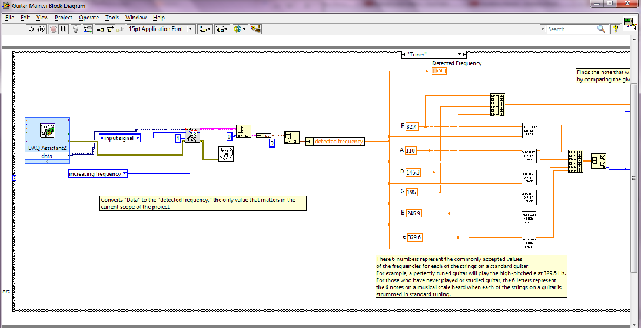Viewport: 641px width, 328px height.
Task: Select Calculate Difference subVI on A row
Action: (x=529, y=156)
